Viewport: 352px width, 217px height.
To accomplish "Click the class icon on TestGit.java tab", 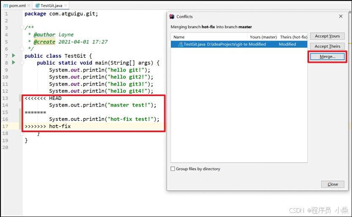I will pyautogui.click(x=38, y=5).
